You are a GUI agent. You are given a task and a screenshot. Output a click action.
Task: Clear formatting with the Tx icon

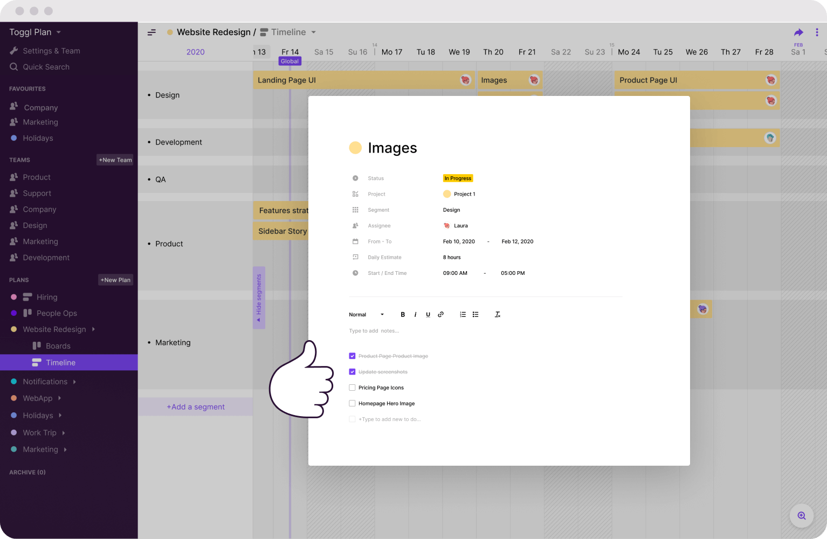[x=498, y=315]
